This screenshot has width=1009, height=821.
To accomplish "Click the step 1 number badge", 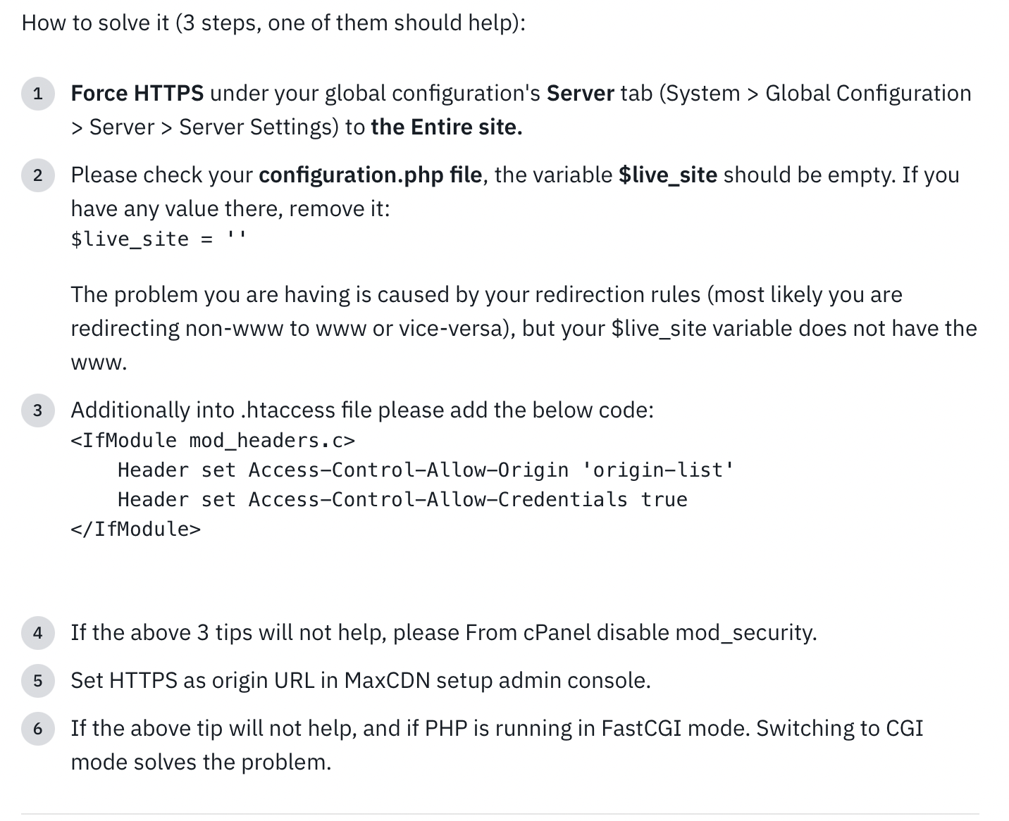I will (38, 94).
